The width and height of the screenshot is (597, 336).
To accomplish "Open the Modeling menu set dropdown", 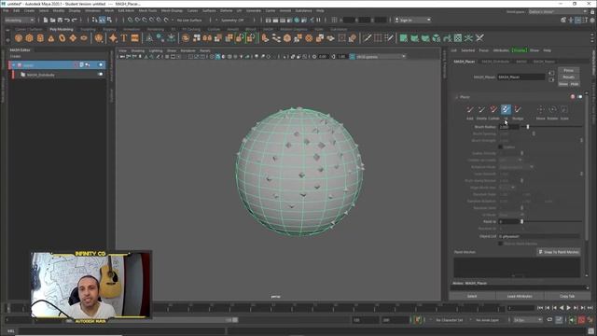I will pos(20,20).
